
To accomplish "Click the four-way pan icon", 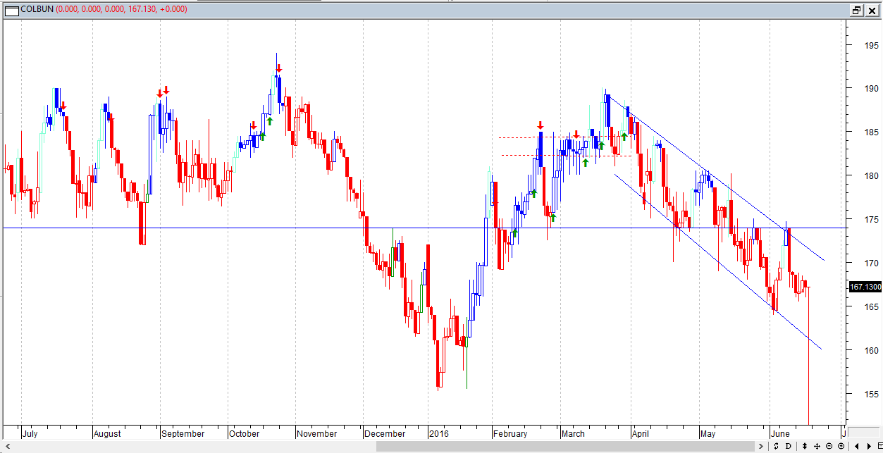I will coord(817,446).
